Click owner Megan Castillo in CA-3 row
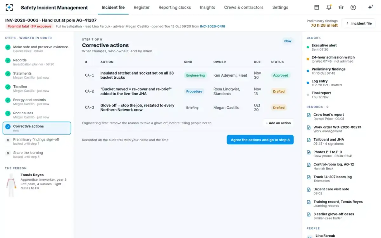 click(226, 108)
